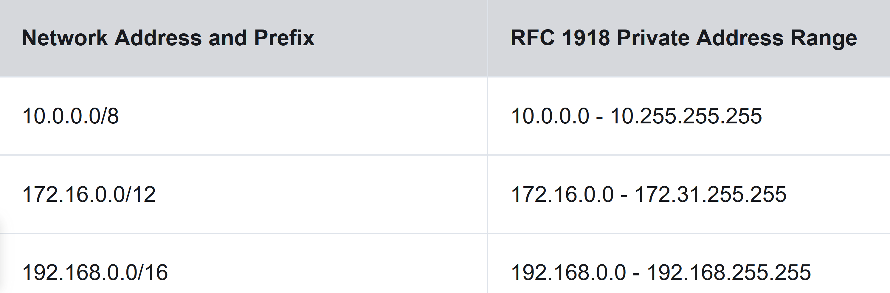The image size is (890, 293).
Task: Click the dash in the 10.x address range
Action: pos(599,117)
